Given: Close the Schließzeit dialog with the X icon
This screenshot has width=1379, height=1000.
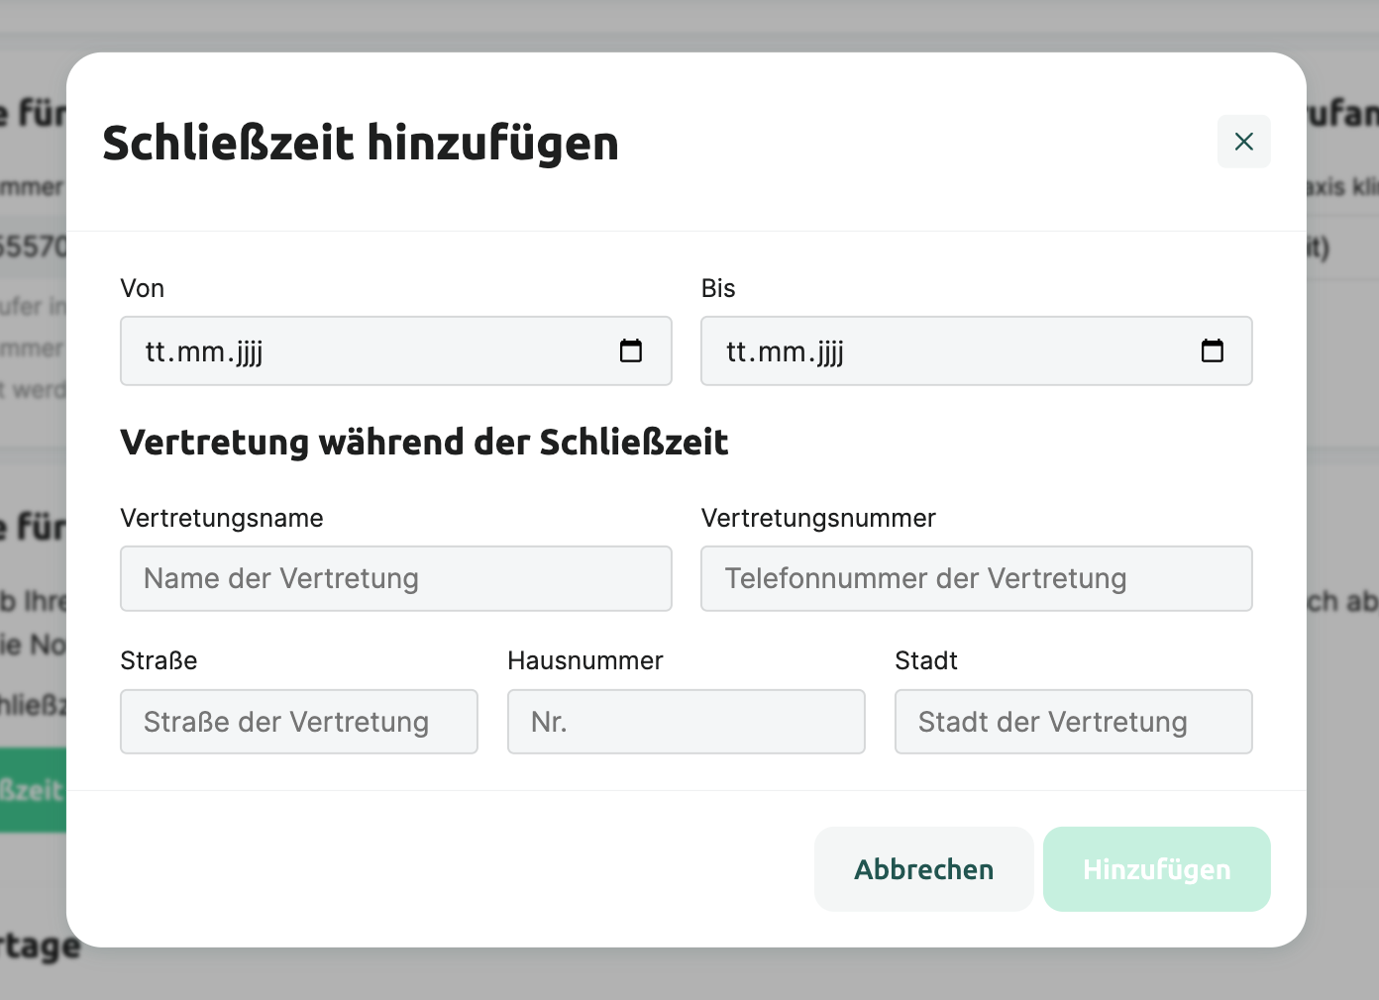Looking at the screenshot, I should [1243, 142].
